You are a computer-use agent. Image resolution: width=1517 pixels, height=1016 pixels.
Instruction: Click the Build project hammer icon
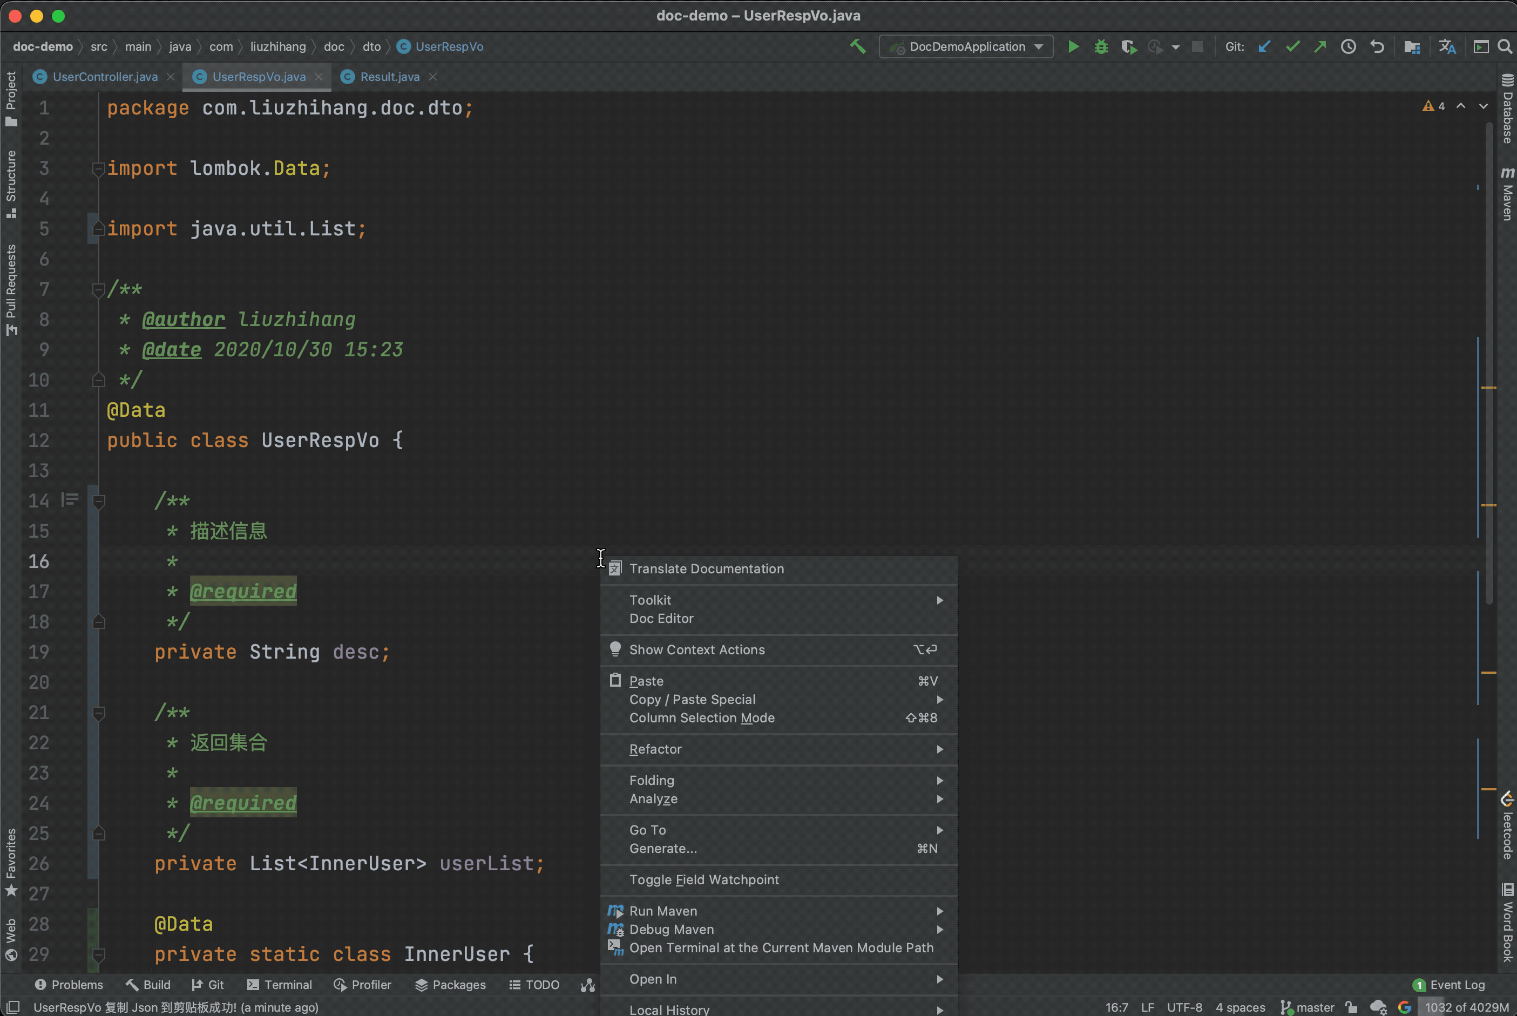[857, 46]
